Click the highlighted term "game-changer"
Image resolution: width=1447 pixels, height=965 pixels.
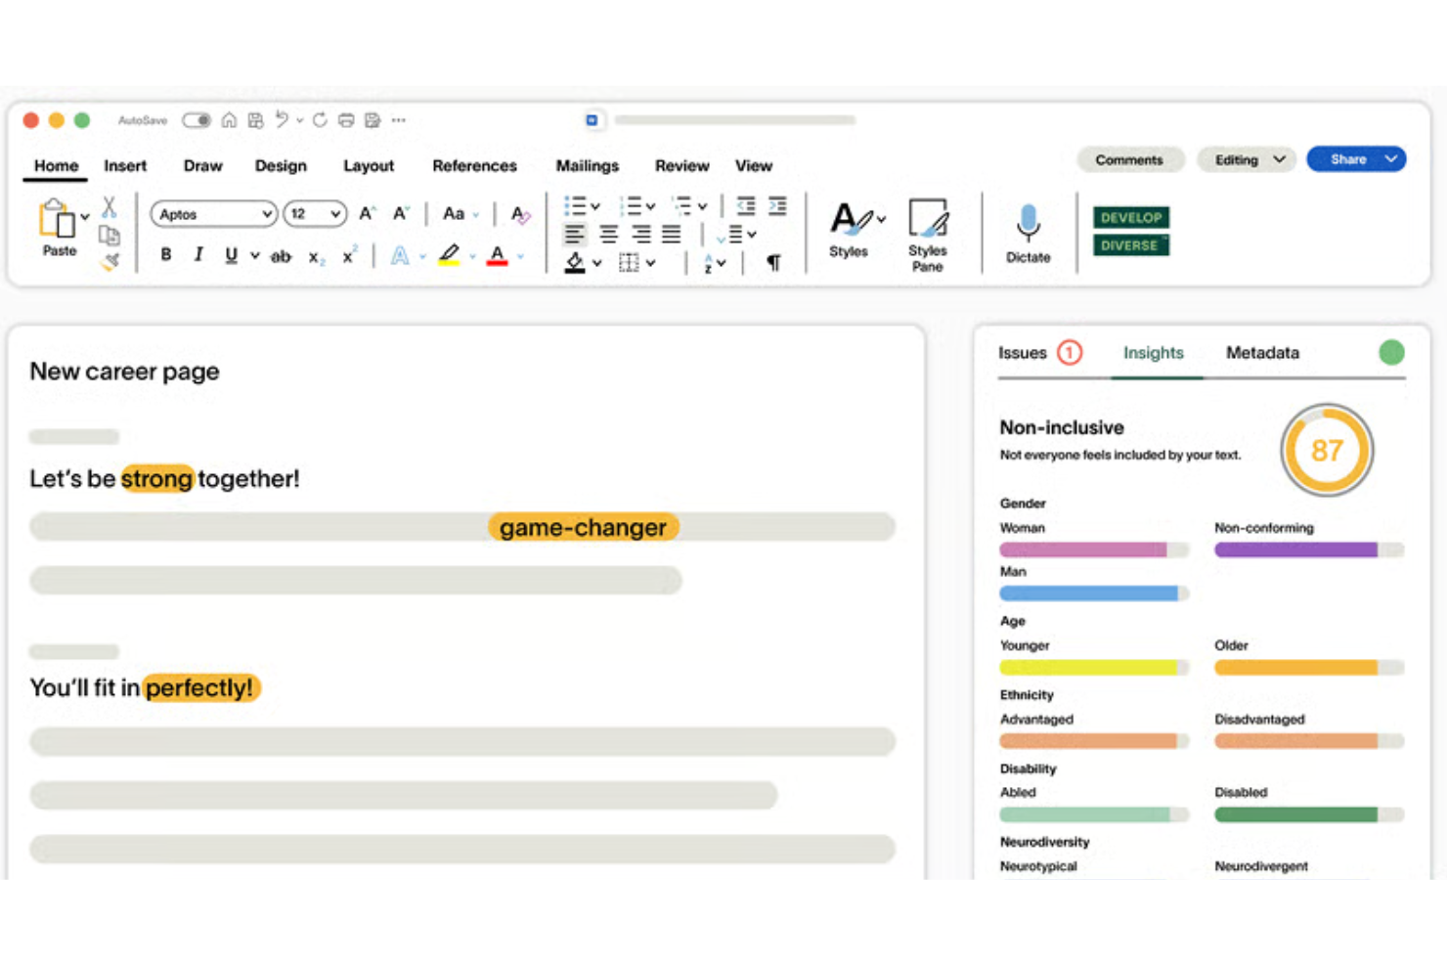tap(583, 528)
